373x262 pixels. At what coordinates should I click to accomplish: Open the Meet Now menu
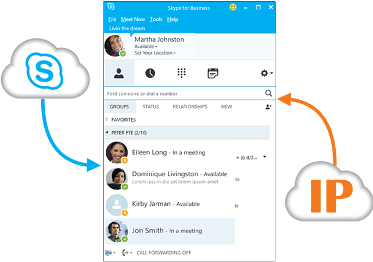point(133,19)
